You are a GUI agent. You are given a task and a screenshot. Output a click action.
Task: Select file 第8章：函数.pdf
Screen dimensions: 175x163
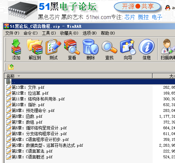click(27, 116)
